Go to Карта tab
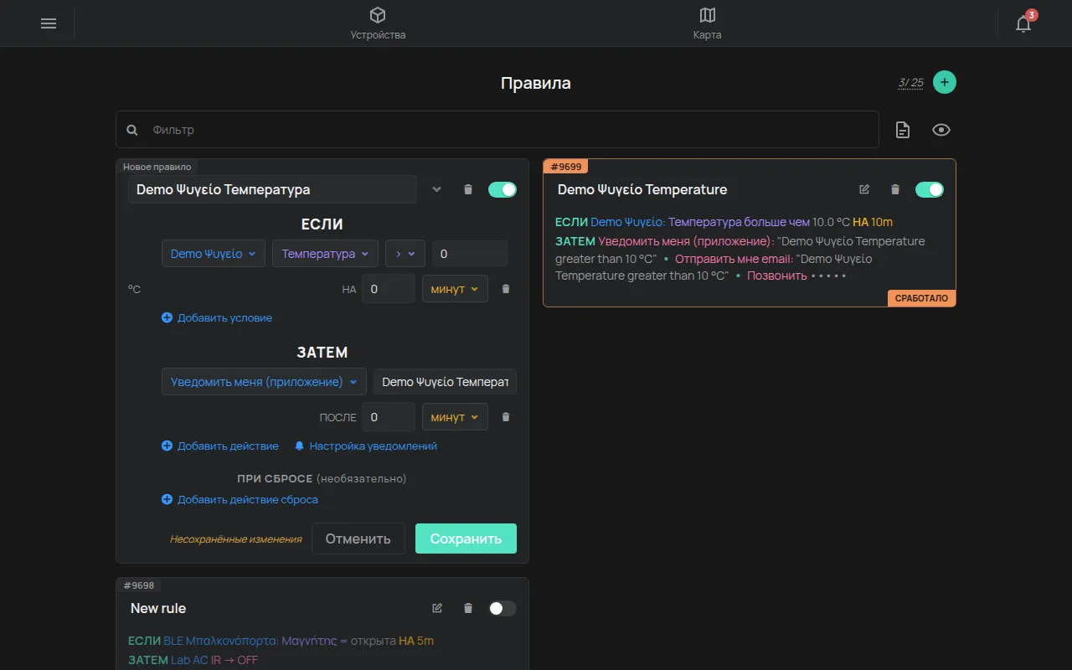The image size is (1072, 670). click(708, 23)
